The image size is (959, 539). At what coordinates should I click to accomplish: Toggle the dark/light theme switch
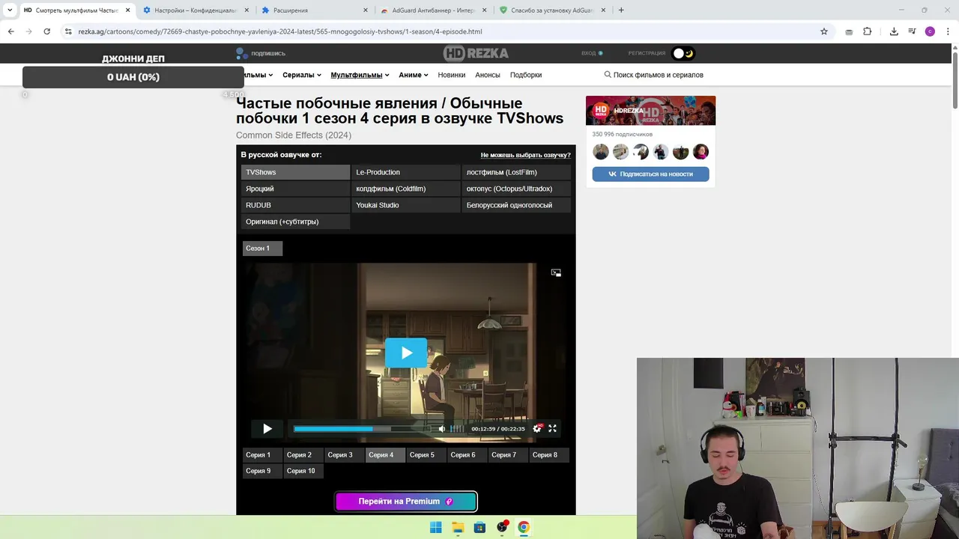click(x=683, y=53)
